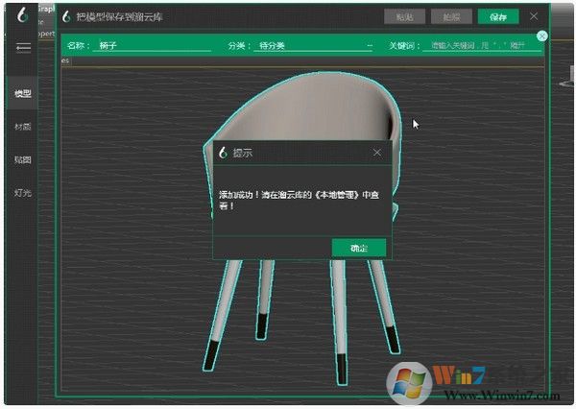Click the 溜云库 logo in sidebar top
This screenshot has width=576, height=409.
pyautogui.click(x=23, y=15)
